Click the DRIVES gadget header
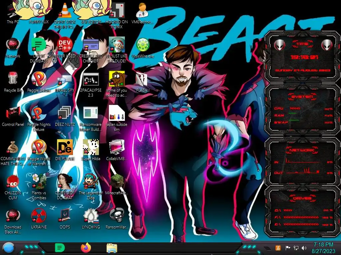Viewport: 341px width, 255px height. [x=302, y=198]
